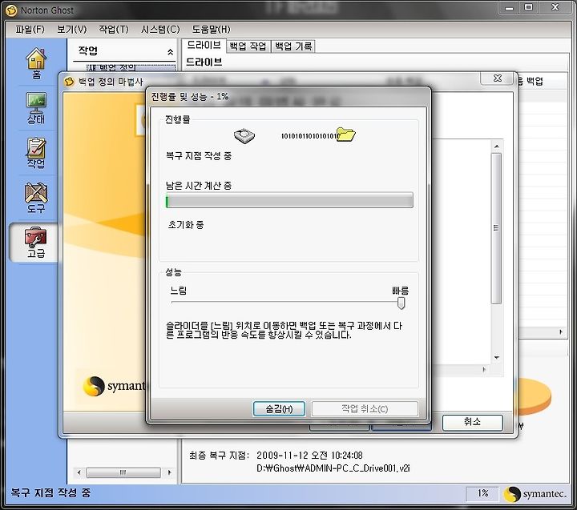Click the wizard list scroll-down arrow
The height and width of the screenshot is (510, 577).
tap(496, 357)
